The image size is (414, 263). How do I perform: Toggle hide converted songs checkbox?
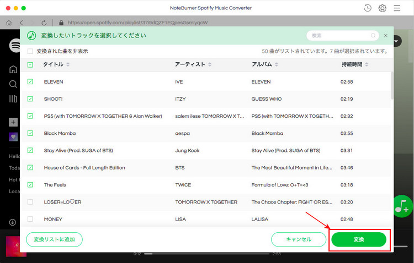point(30,51)
